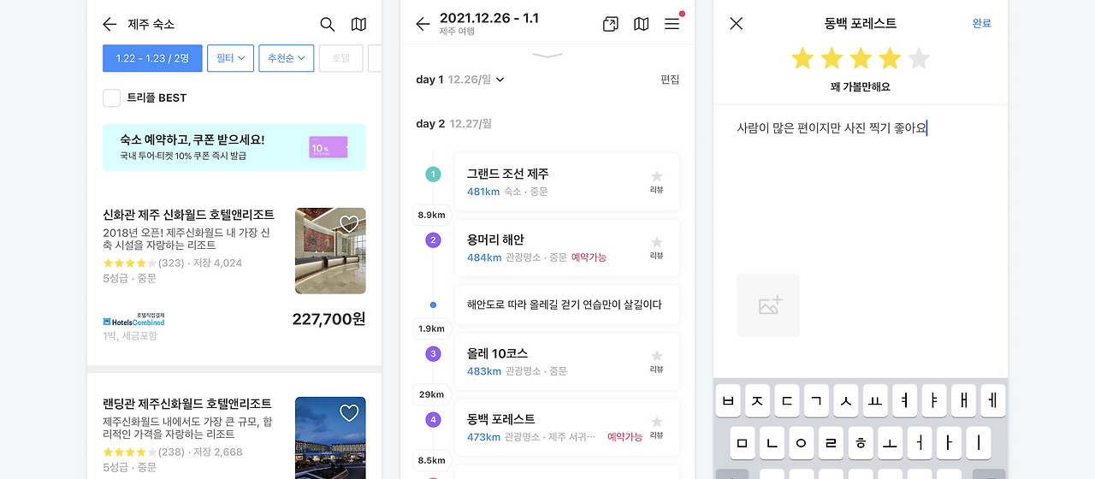Open 랜딩관 제주신화월드 호텔앤리조트 title
This screenshot has height=479, width=1095.
coord(186,404)
